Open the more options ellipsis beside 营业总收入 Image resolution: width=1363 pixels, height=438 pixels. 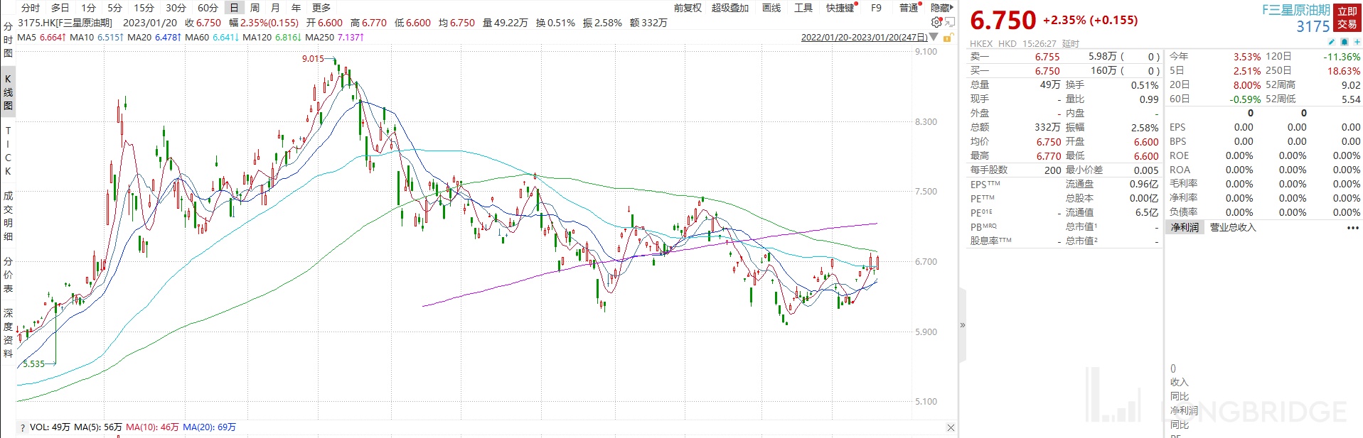pos(1352,228)
